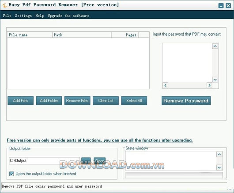The width and height of the screenshot is (234, 193).
Task: Click the status bar text about removing passwords
Action: coord(52,186)
